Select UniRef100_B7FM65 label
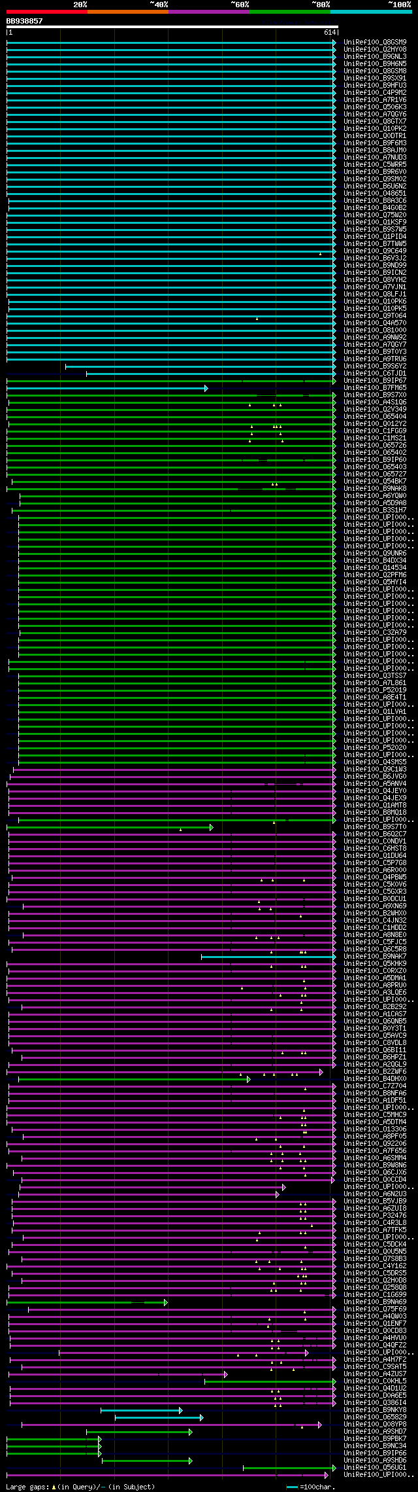Viewport: 418px width, 1492px height. point(375,388)
